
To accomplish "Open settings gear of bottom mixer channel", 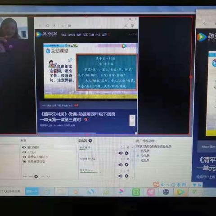I will pos(127,176).
